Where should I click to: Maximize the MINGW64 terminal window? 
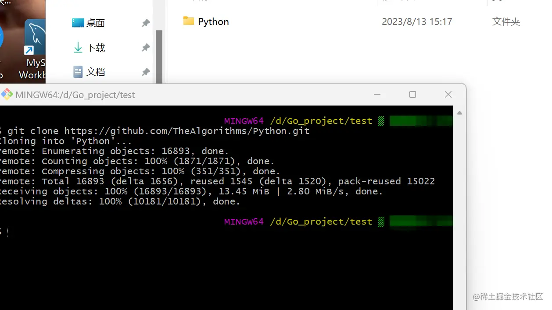(412, 95)
